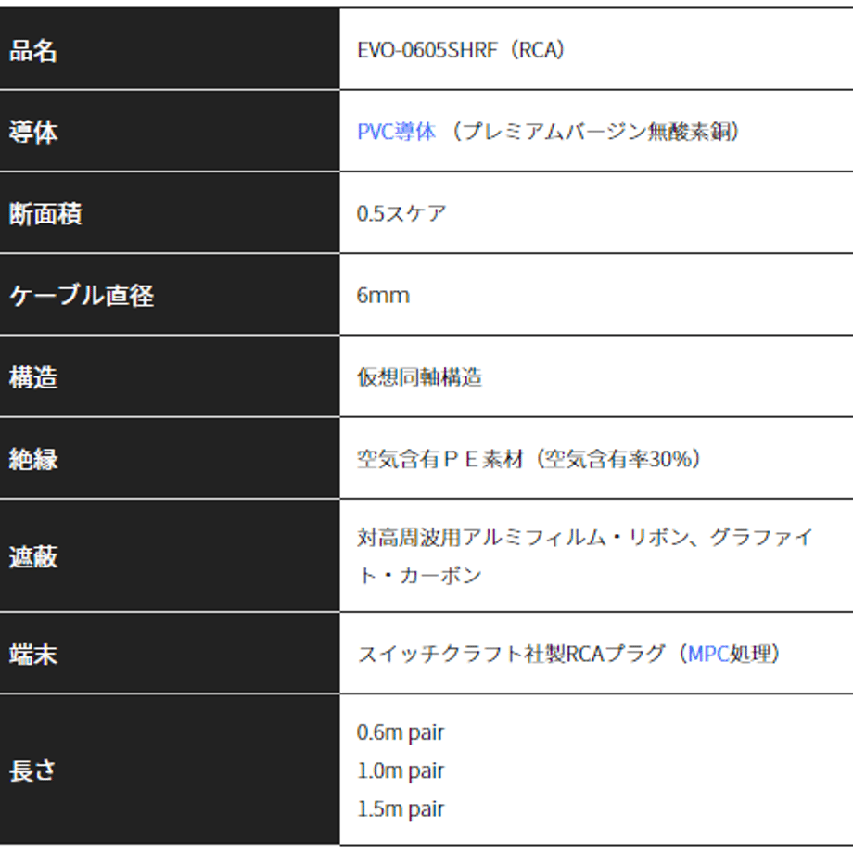Click the 端末 header cell
Screen dimensions: 853x853
[169, 653]
